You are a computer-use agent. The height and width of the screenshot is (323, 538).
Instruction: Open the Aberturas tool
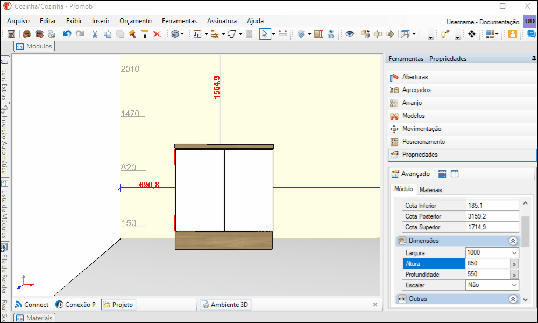462,77
